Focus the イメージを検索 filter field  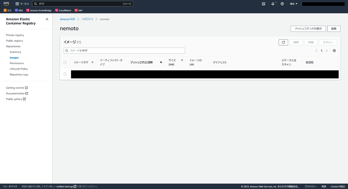pyautogui.click(x=124, y=51)
